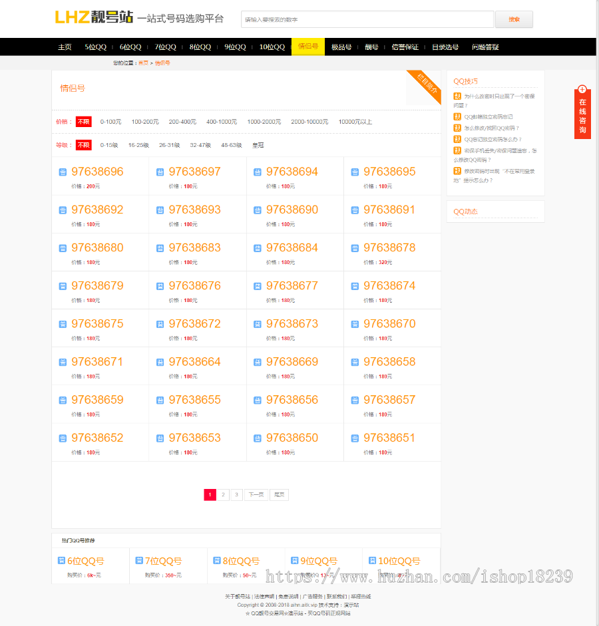Open the 极品号 navigation tab

click(341, 47)
